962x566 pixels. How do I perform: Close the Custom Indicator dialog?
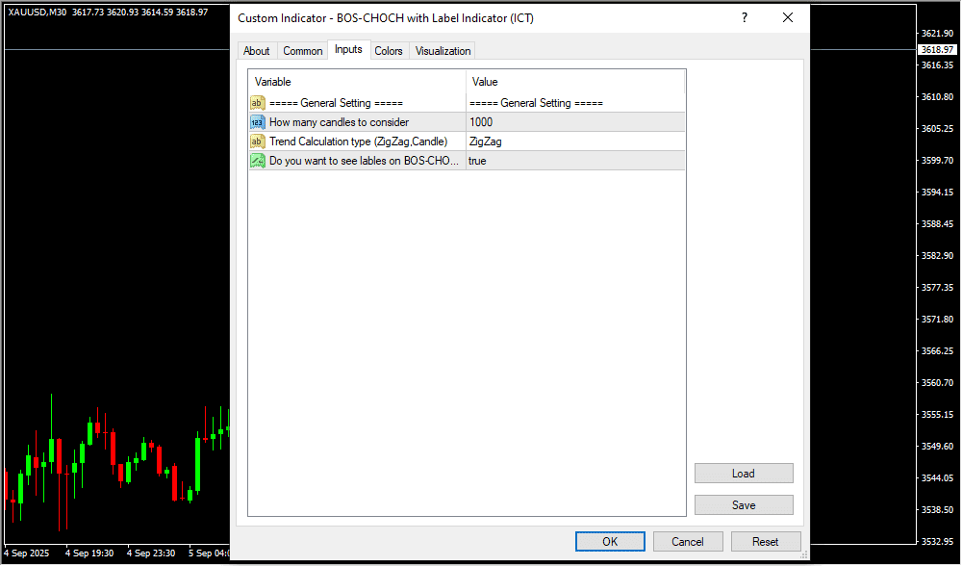click(787, 18)
